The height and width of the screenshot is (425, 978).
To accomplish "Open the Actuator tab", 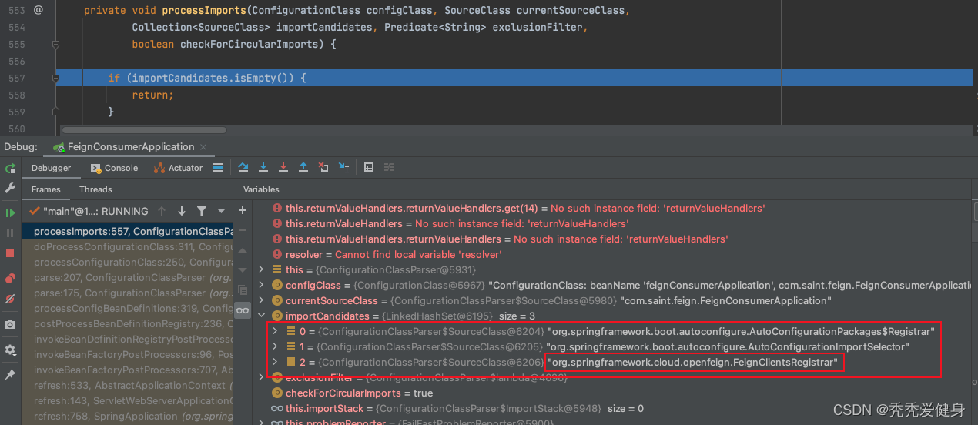I will pos(179,168).
